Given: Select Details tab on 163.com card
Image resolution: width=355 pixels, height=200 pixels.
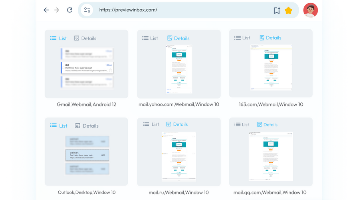Looking at the screenshot, I should pos(270,38).
